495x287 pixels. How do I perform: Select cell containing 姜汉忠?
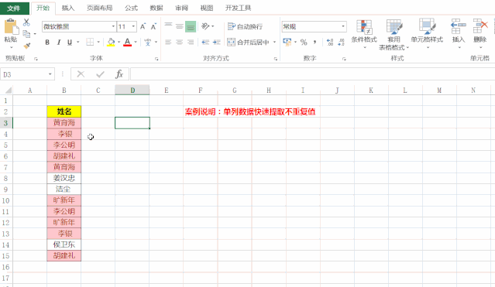click(64, 178)
